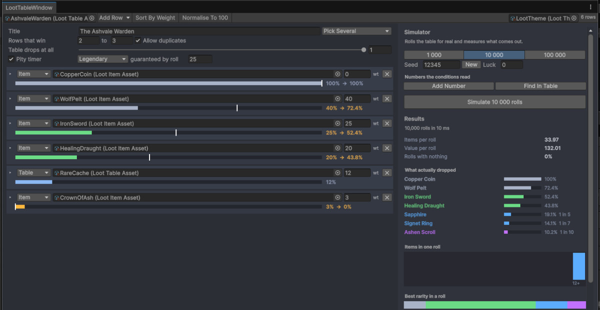Viewport: 600px width, 310px height.
Task: Open the Item type dropdown for WolfPelt
Action: coord(33,99)
